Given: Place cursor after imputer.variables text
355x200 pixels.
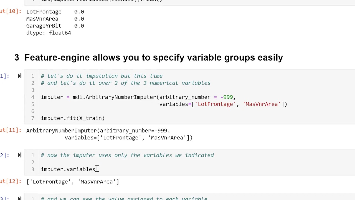Looking at the screenshot, I should point(95,169).
